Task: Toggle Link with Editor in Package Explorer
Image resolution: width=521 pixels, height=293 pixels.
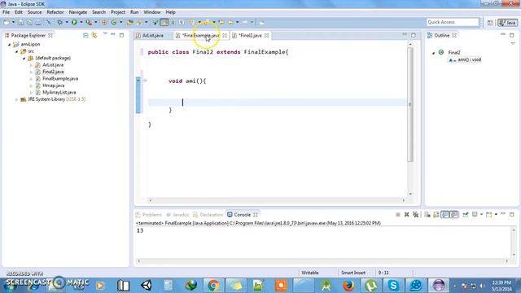Action: tap(94, 35)
